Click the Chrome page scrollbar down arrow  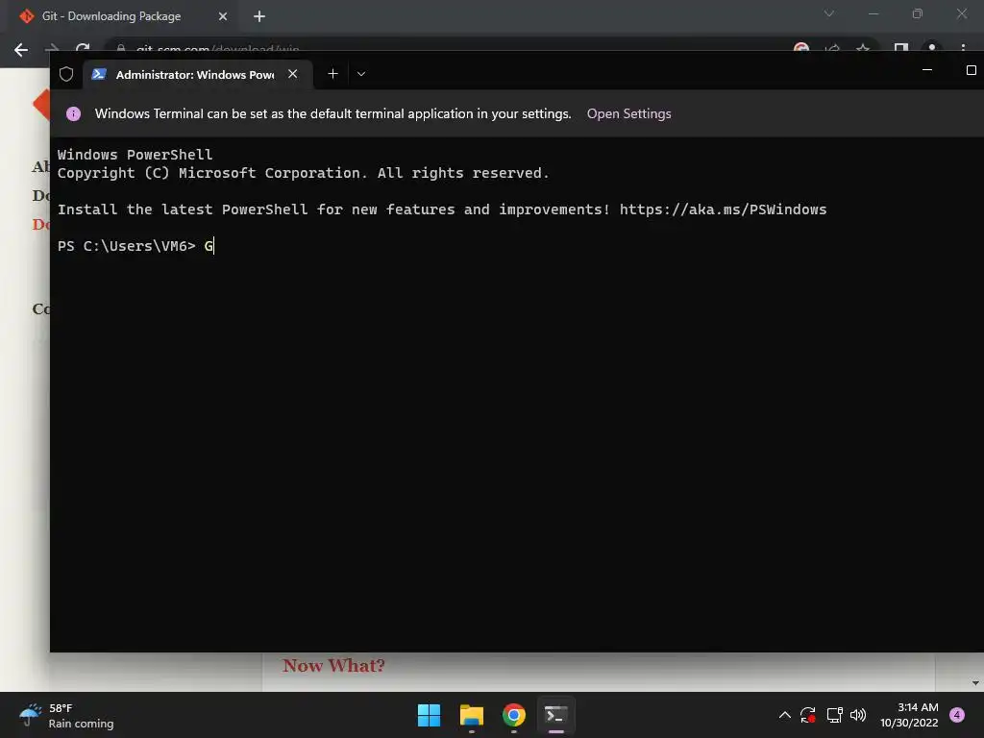point(975,683)
